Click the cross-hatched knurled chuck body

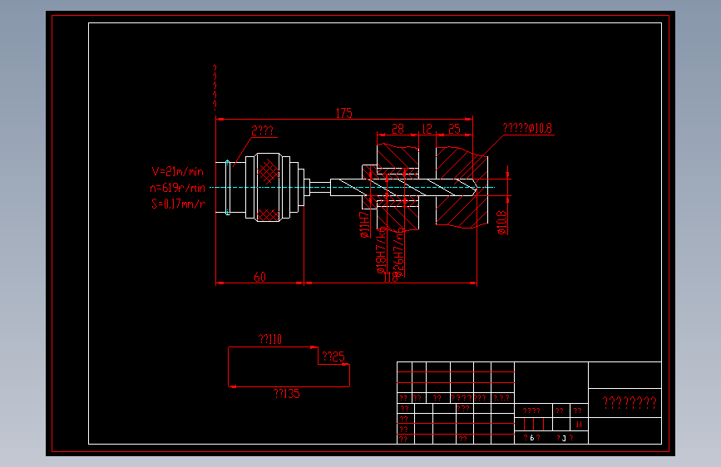268,188
